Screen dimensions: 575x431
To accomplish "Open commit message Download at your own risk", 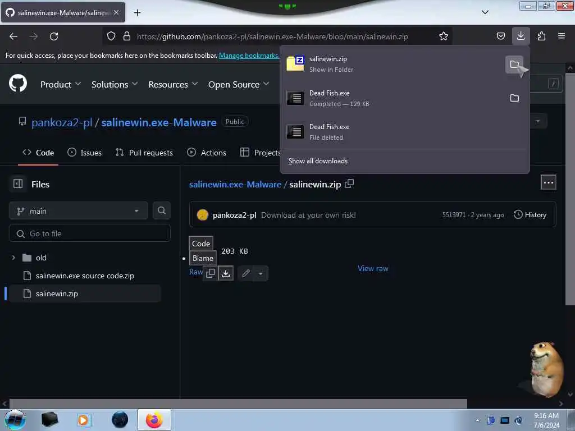I will click(x=308, y=215).
